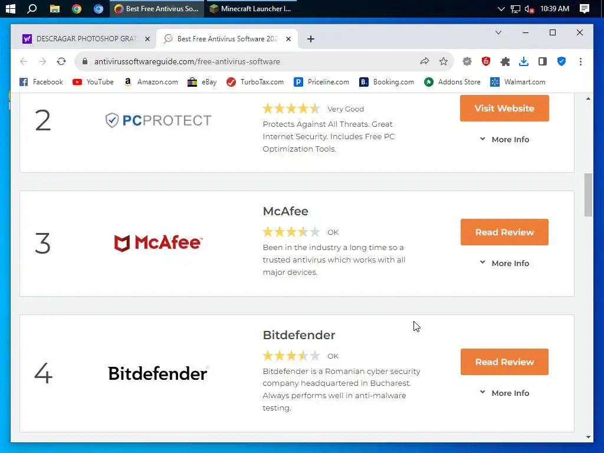
Task: Open gray shield badge extension
Action: [x=467, y=61]
